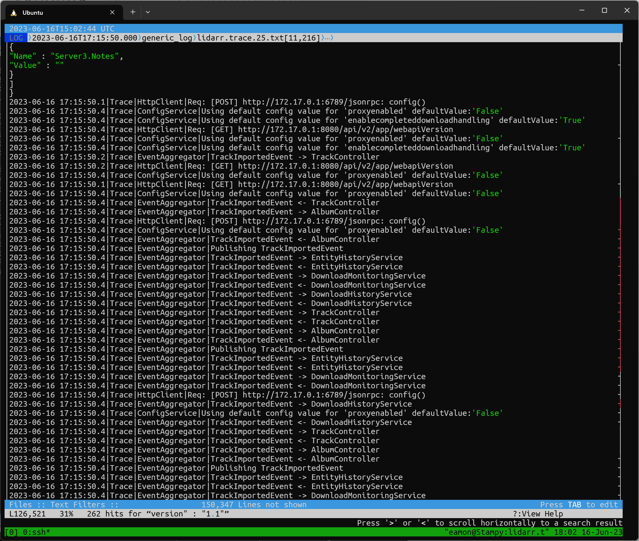Screen dimensions: 639x541
Task: Switch to the Files panel in the status bar
Action: click(21, 504)
